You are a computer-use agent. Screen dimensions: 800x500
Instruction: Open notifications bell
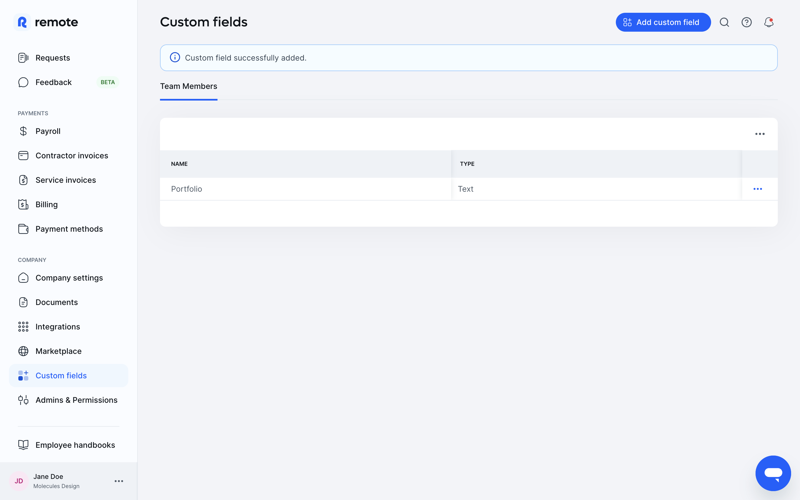click(x=769, y=22)
